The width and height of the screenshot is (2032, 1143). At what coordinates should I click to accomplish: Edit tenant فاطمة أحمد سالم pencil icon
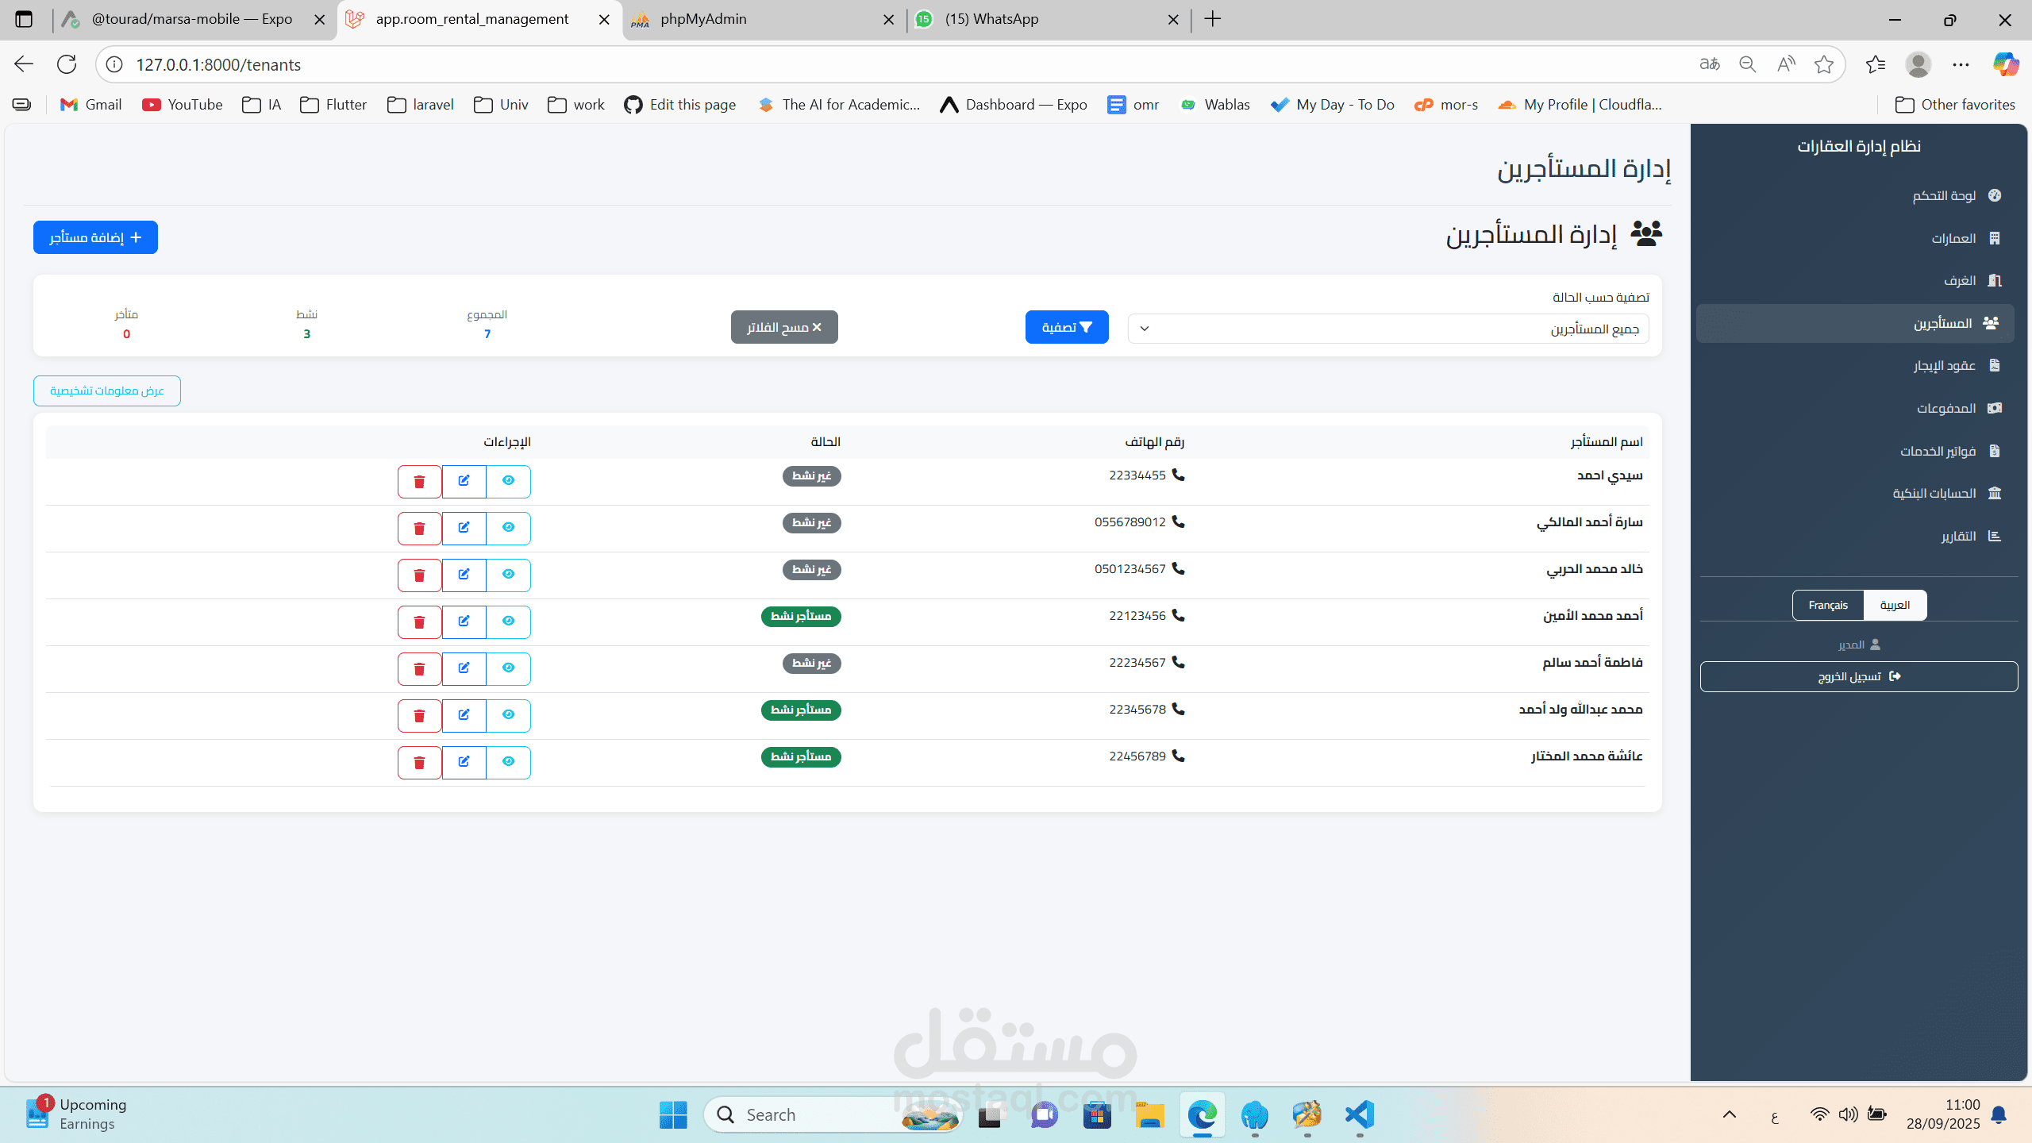[464, 668]
